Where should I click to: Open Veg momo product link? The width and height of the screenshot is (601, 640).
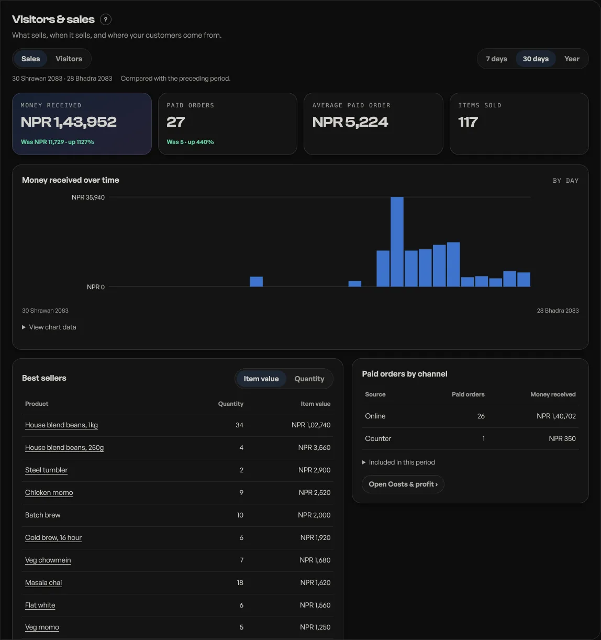pos(42,627)
